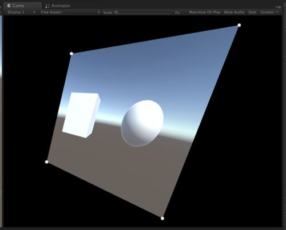Select the bottom-right corner handle dot
Image resolution: width=286 pixels, height=230 pixels.
click(x=162, y=218)
